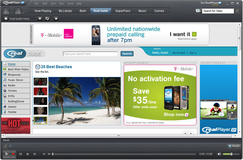Switch to the Burn tab

point(83,11)
